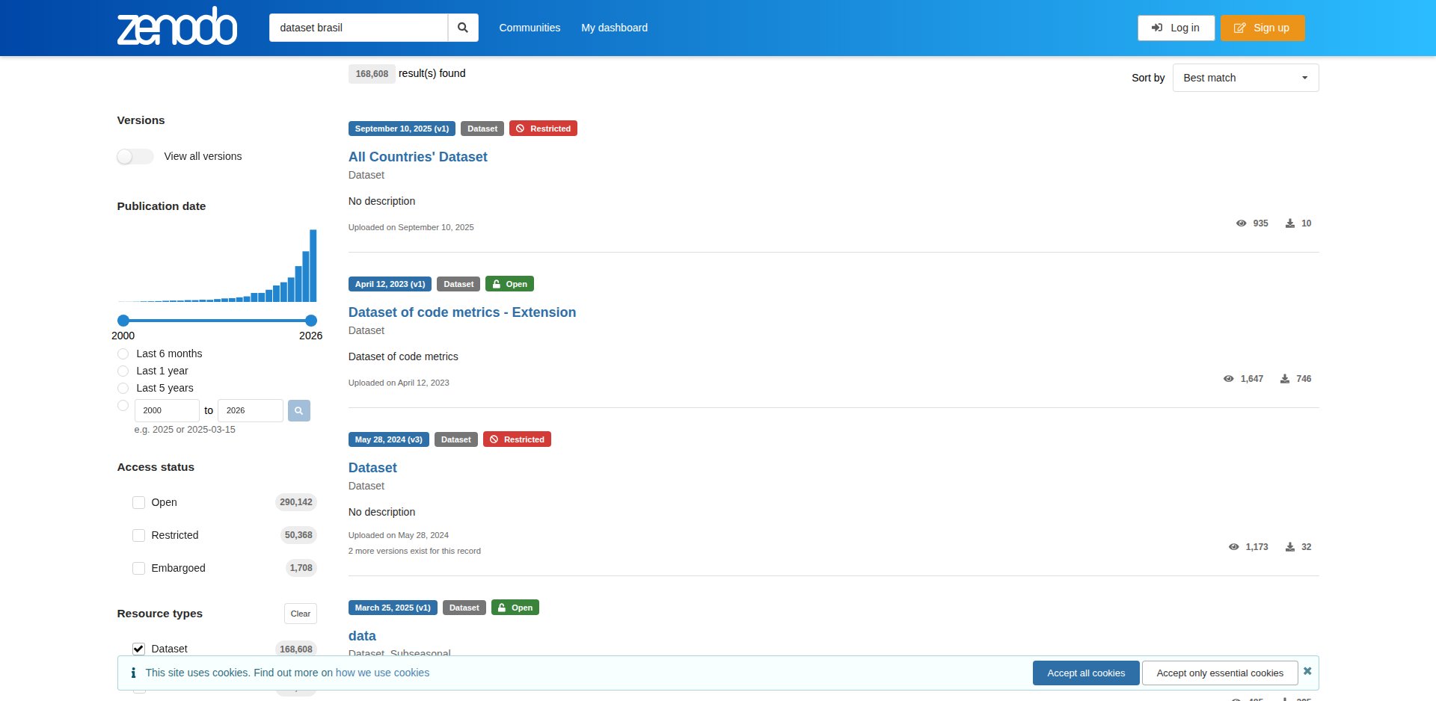Image resolution: width=1436 pixels, height=701 pixels.
Task: Click the September 10, 2025 (v1) badge
Action: pyautogui.click(x=402, y=129)
